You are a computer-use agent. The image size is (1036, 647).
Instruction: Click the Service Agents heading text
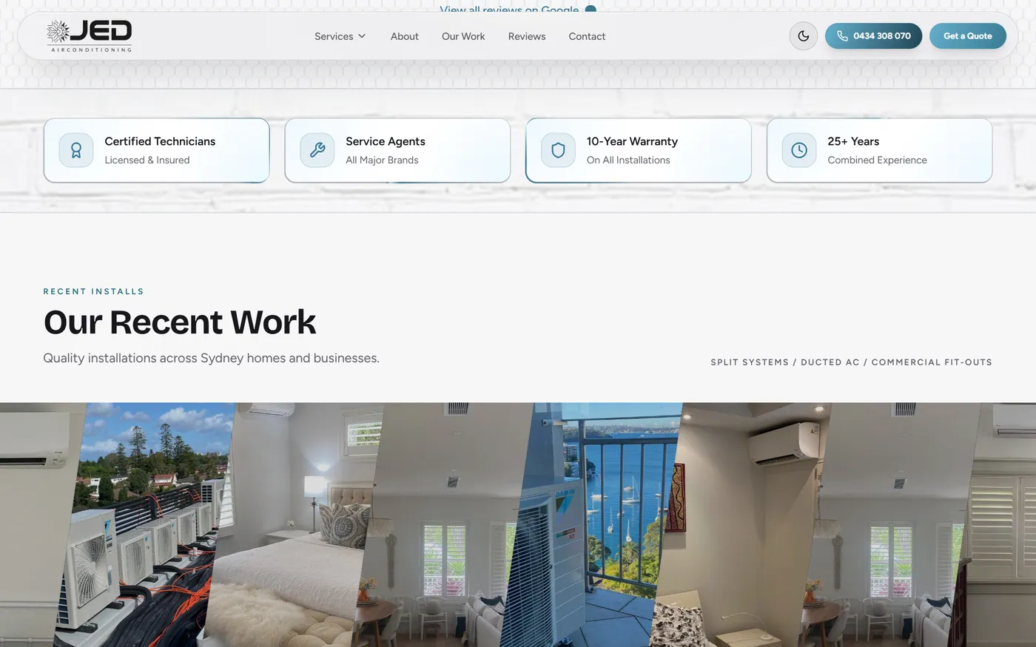pyautogui.click(x=385, y=141)
